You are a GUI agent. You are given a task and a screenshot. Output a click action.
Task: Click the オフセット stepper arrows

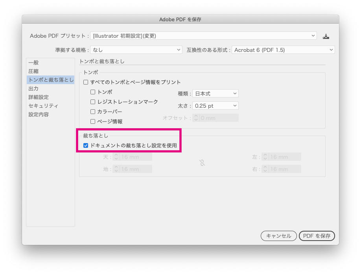point(196,118)
